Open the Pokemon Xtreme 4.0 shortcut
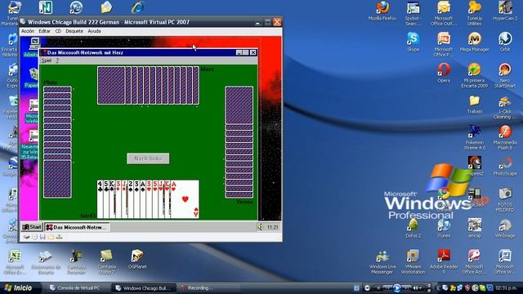This screenshot has height=294, width=523. coord(474,137)
